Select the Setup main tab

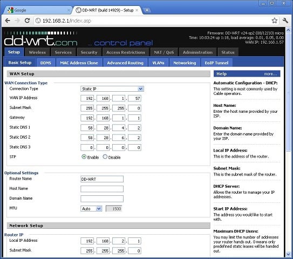pos(14,52)
